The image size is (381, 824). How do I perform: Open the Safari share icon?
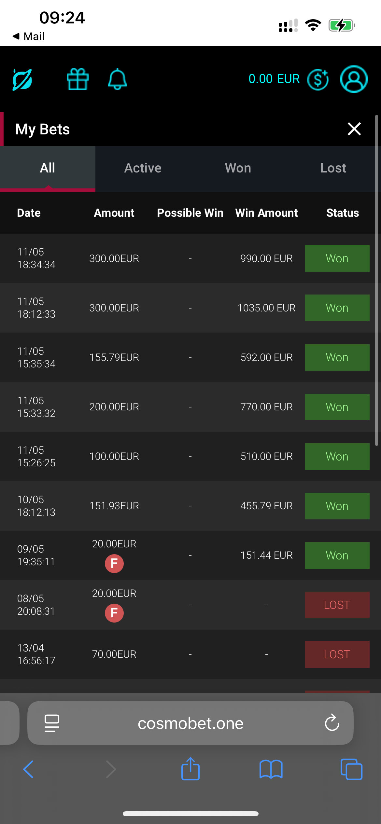190,769
